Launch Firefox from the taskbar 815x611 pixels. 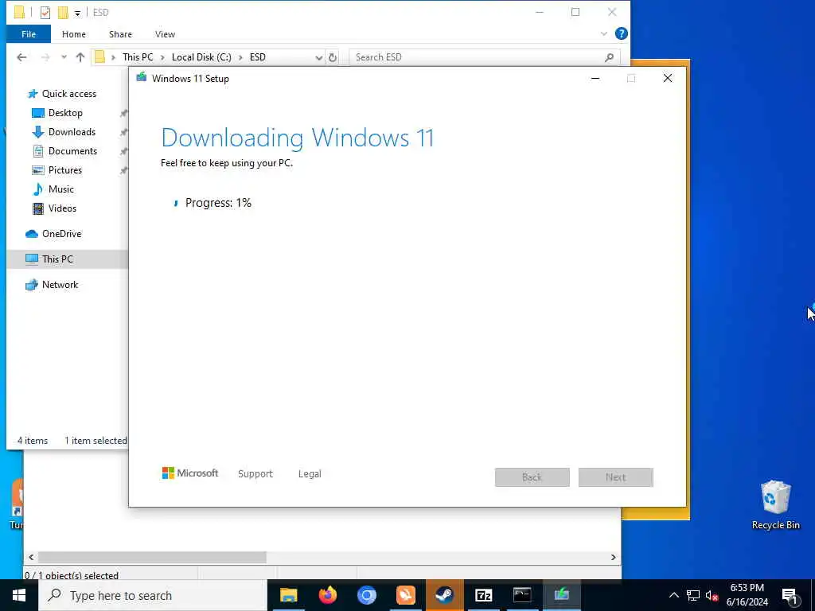[327, 595]
